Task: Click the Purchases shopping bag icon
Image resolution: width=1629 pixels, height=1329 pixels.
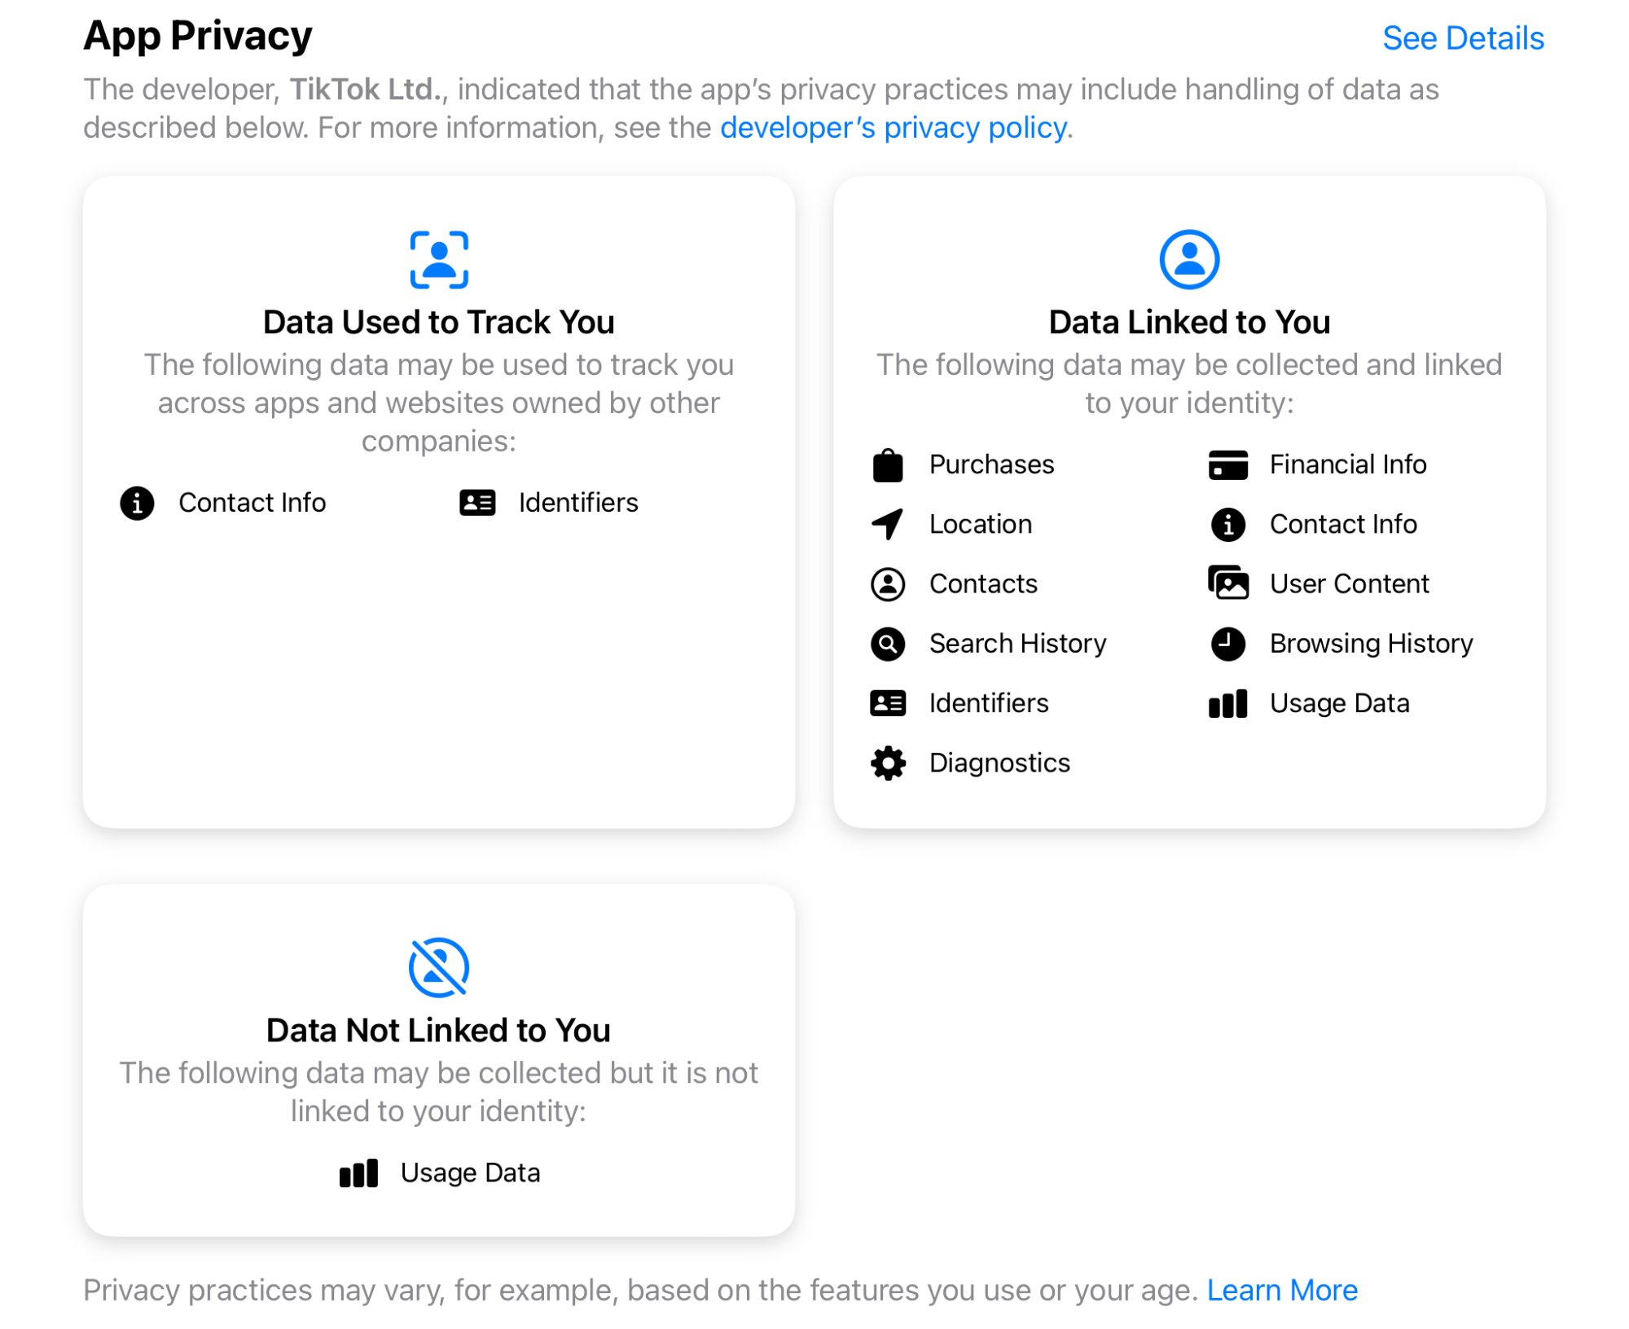Action: (x=887, y=465)
